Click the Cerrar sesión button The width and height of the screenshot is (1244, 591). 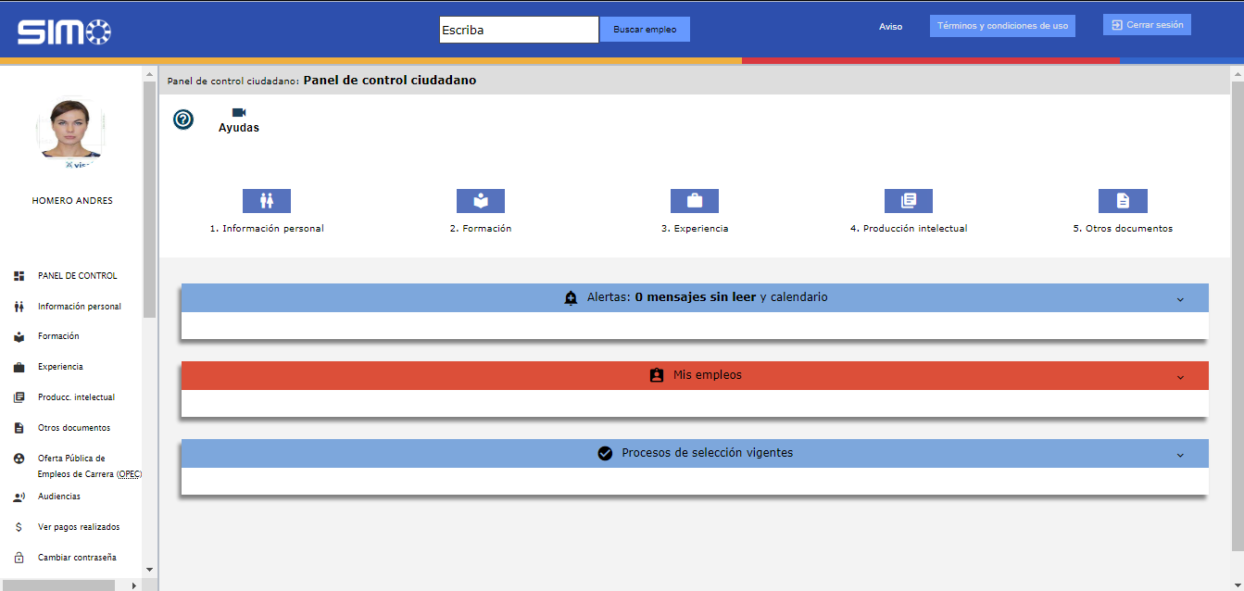(1147, 25)
